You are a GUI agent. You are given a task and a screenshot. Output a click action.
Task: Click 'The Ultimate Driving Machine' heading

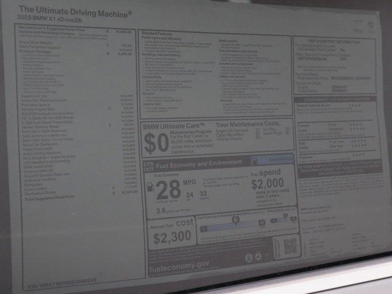click(x=75, y=12)
